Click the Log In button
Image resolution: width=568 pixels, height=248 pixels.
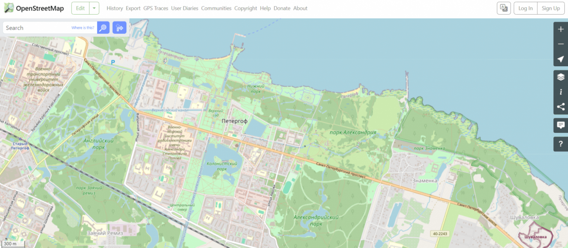[526, 8]
